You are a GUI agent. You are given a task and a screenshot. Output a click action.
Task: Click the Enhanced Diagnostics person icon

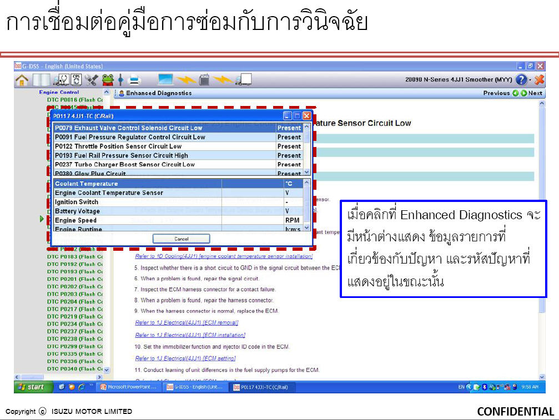click(x=122, y=93)
